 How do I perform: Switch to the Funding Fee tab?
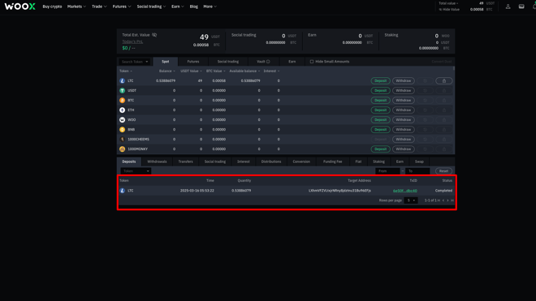(x=333, y=161)
